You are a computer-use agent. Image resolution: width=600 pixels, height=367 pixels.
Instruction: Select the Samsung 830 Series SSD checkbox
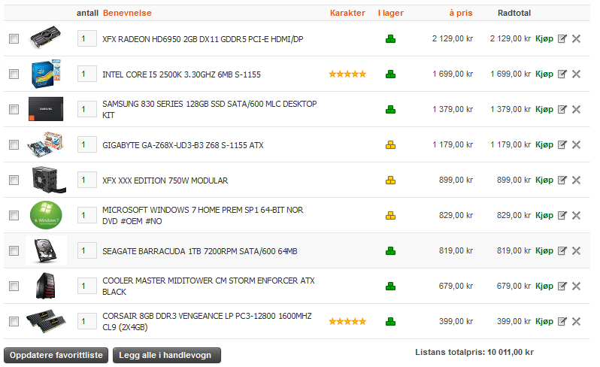[14, 110]
